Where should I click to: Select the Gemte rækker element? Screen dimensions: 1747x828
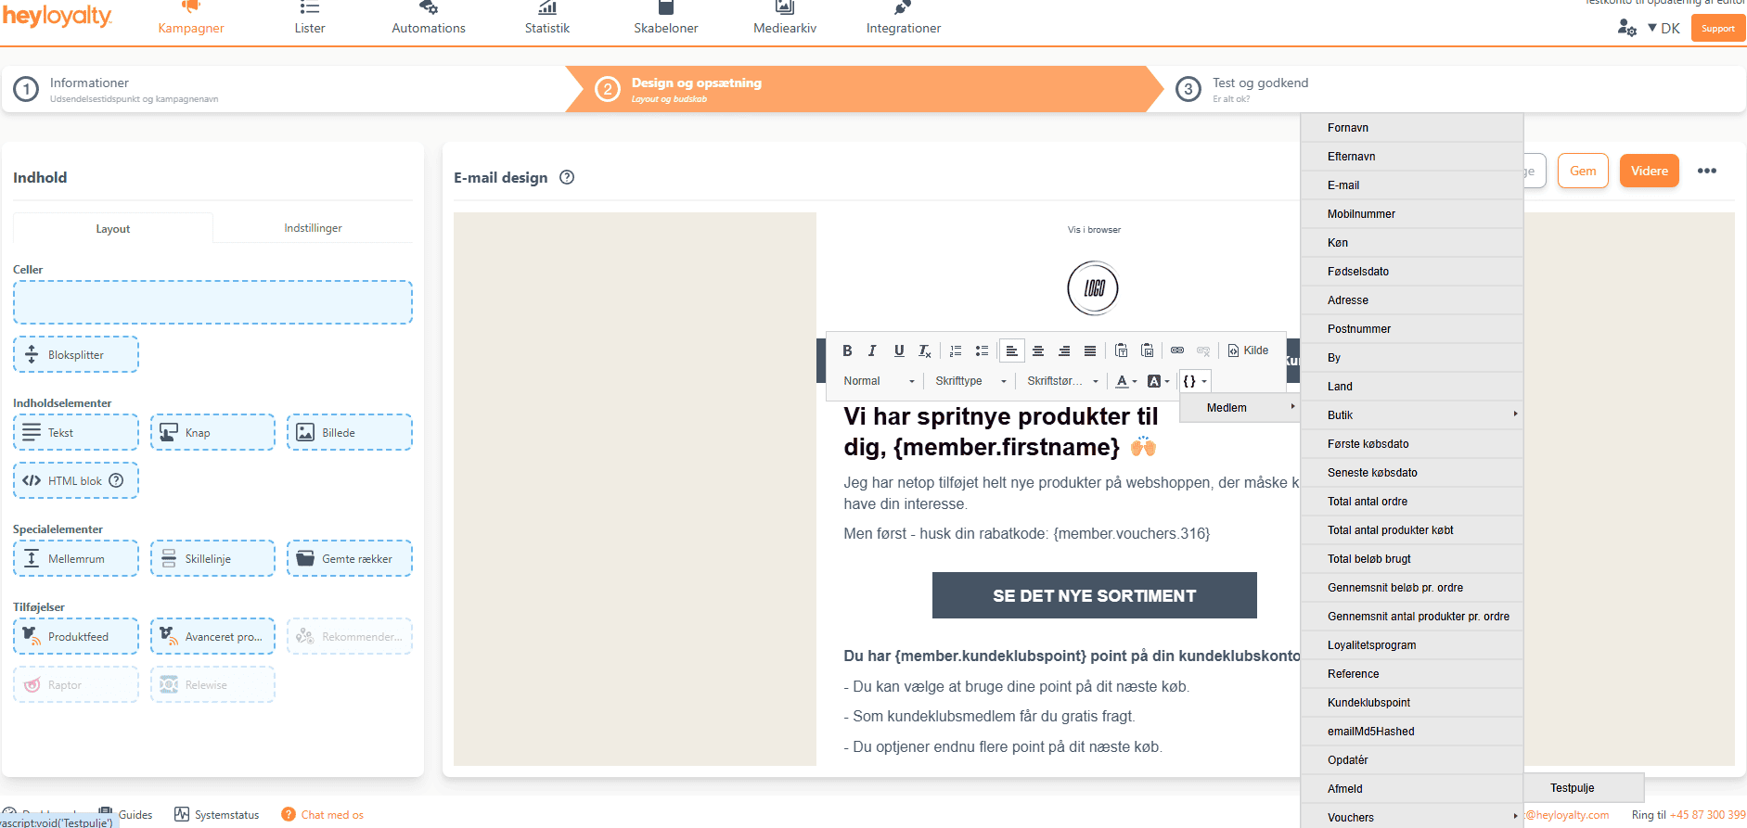pos(350,558)
